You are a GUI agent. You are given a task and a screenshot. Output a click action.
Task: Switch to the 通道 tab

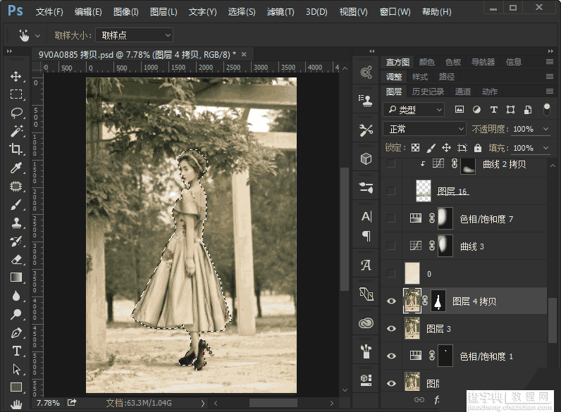click(462, 92)
